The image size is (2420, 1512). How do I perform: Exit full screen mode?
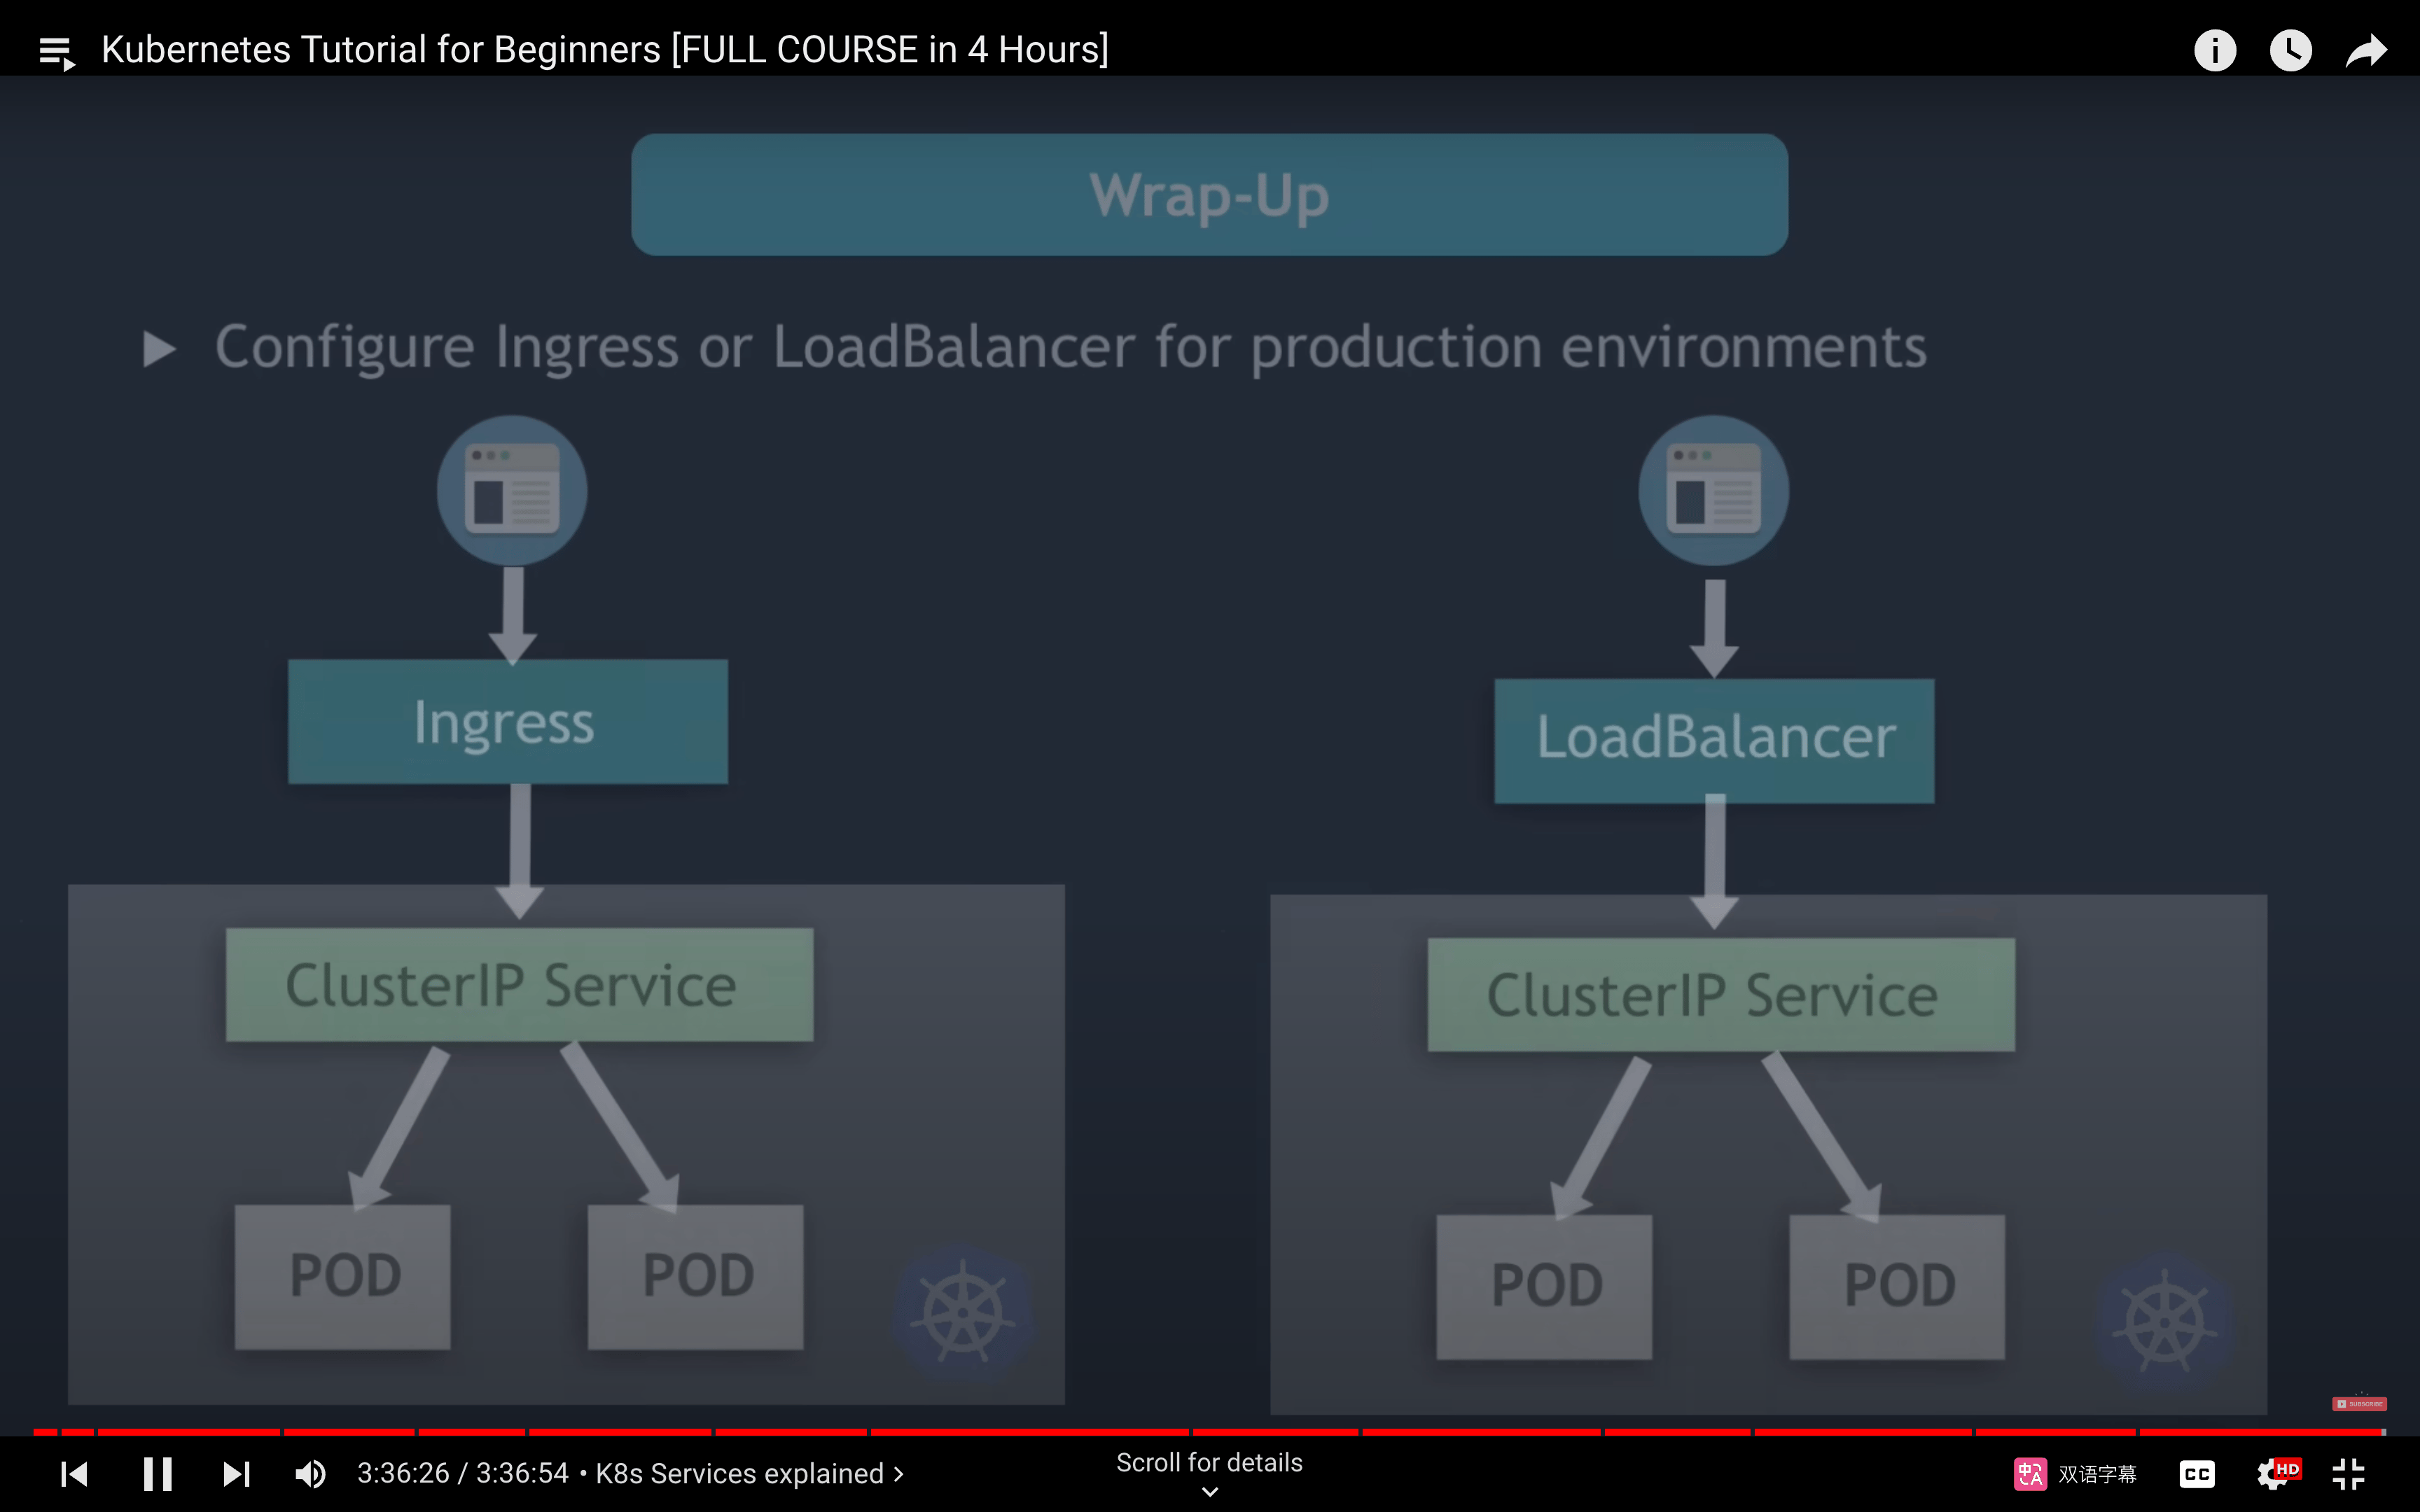2348,1474
